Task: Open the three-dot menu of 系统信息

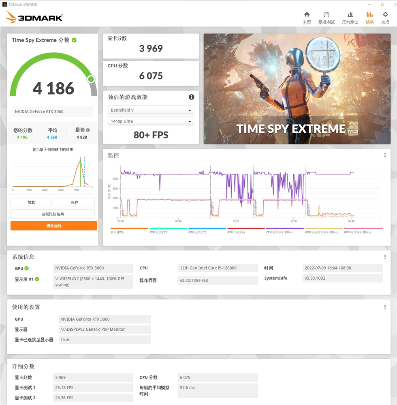Action: [384, 256]
